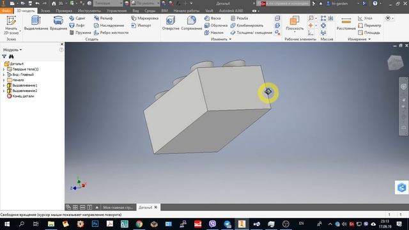Viewport: 409px width, 230px height.
Task: Select the Вращение revolve tool
Action: pyautogui.click(x=58, y=23)
